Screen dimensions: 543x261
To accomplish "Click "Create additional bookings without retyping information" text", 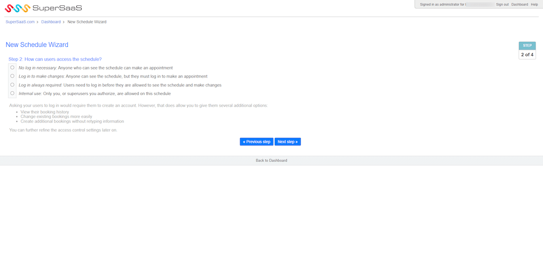I will point(72,121).
